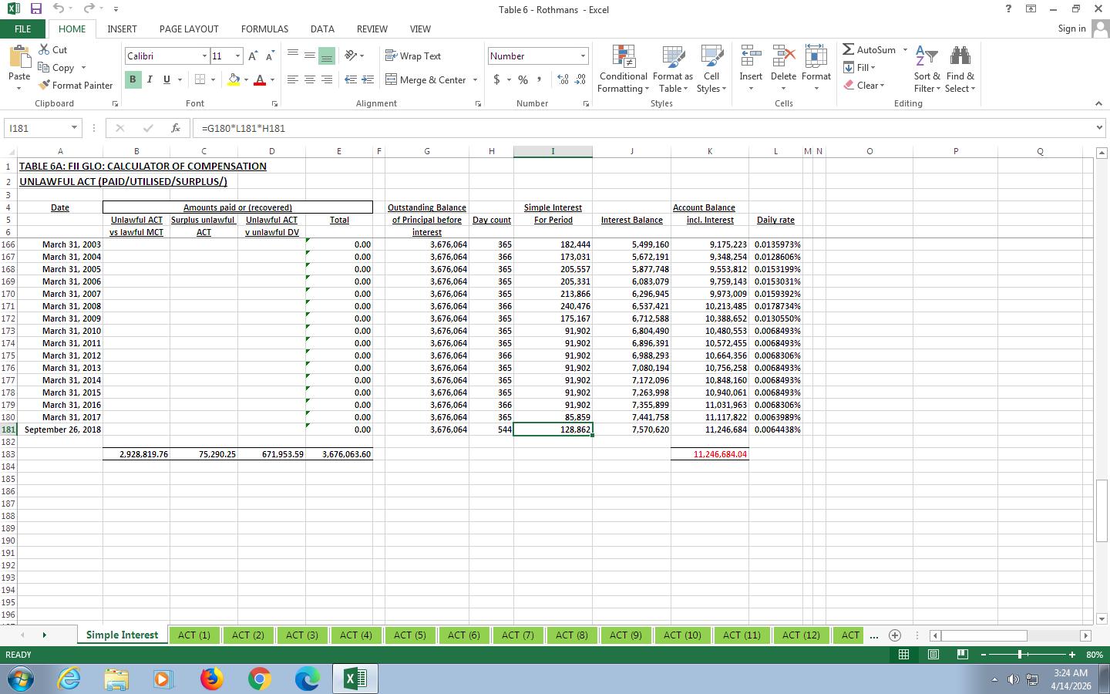Toggle Italic formatting button
The height and width of the screenshot is (694, 1110).
[x=150, y=79]
